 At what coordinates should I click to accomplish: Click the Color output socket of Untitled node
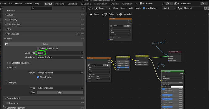click(x=132, y=21)
